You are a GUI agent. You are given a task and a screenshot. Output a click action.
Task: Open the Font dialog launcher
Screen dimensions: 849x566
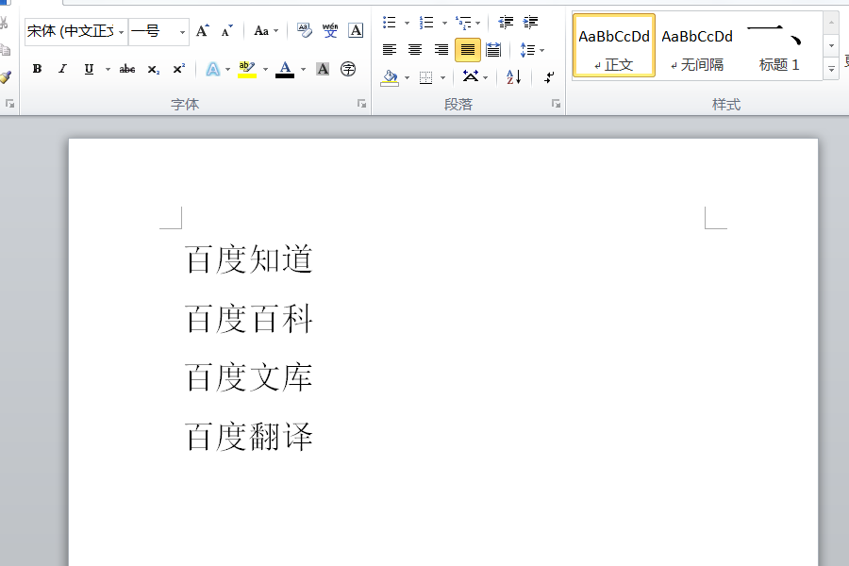[x=361, y=104]
